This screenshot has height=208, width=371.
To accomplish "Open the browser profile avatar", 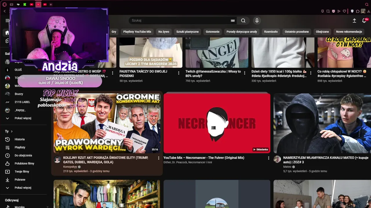I will tap(363, 11).
